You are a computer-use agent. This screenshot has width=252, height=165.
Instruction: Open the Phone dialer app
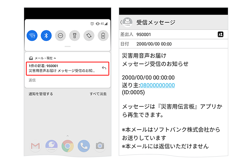[84, 146]
